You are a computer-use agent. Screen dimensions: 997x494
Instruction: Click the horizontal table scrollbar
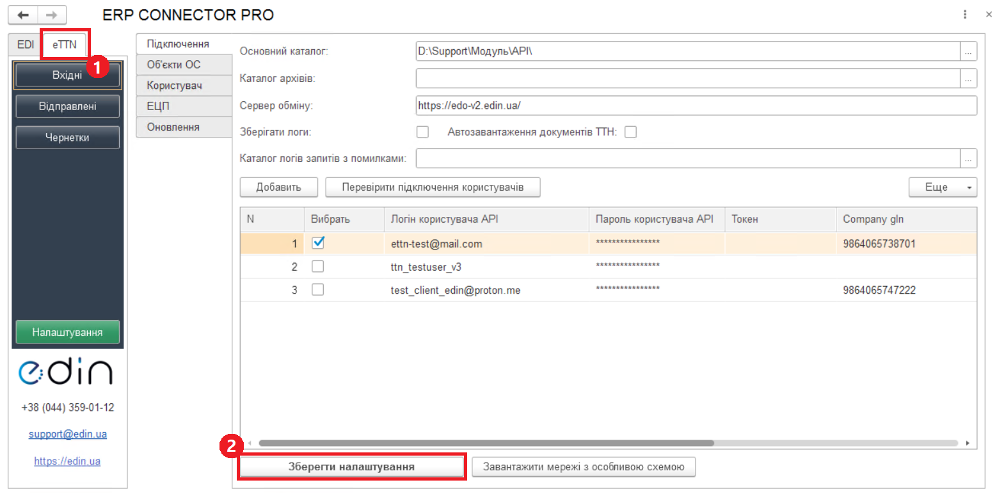coord(486,443)
